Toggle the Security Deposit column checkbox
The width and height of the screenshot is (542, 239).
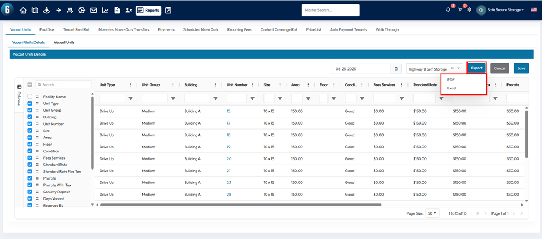pos(30,192)
